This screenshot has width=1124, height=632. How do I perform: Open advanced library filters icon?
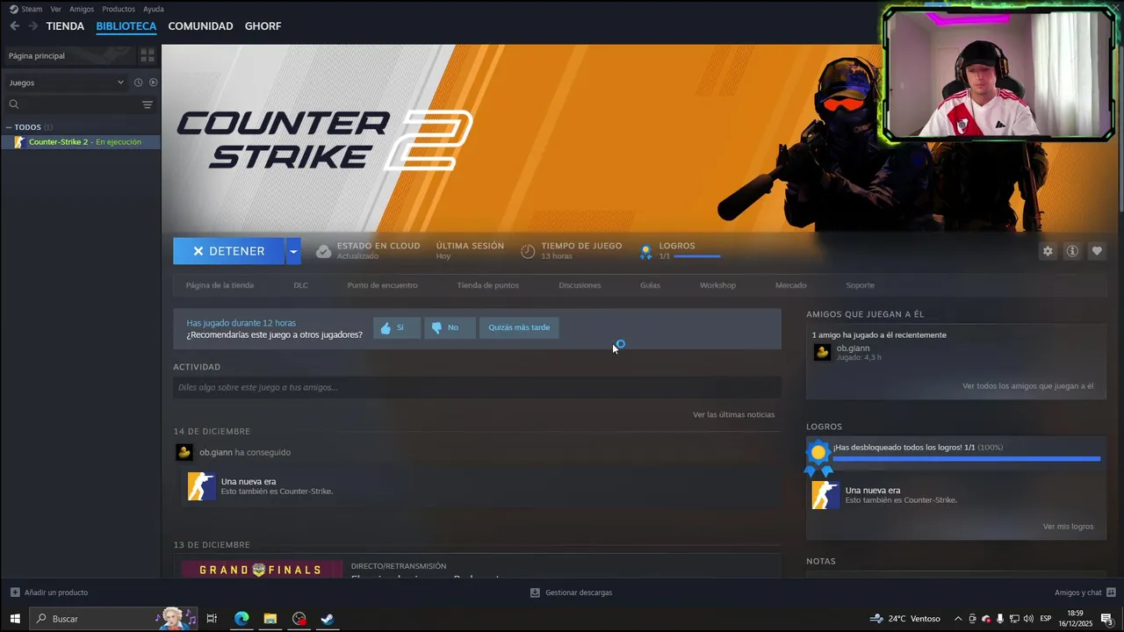tap(148, 104)
